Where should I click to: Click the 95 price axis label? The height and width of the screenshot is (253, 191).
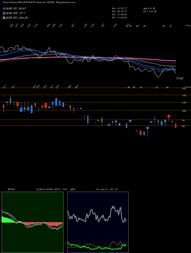[183, 120]
